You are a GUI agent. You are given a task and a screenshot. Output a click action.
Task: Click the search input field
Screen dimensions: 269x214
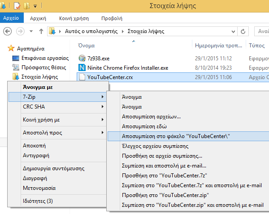pos(262,31)
